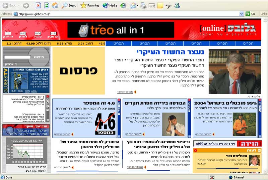Click the Globes TV worker thumbnail
The width and height of the screenshot is (268, 180).
pyautogui.click(x=19, y=80)
